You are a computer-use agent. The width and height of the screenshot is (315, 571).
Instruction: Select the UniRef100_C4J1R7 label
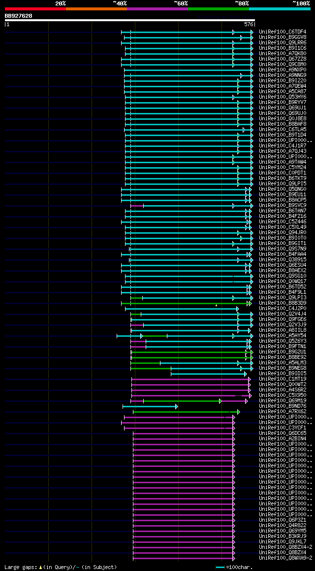coord(283,145)
